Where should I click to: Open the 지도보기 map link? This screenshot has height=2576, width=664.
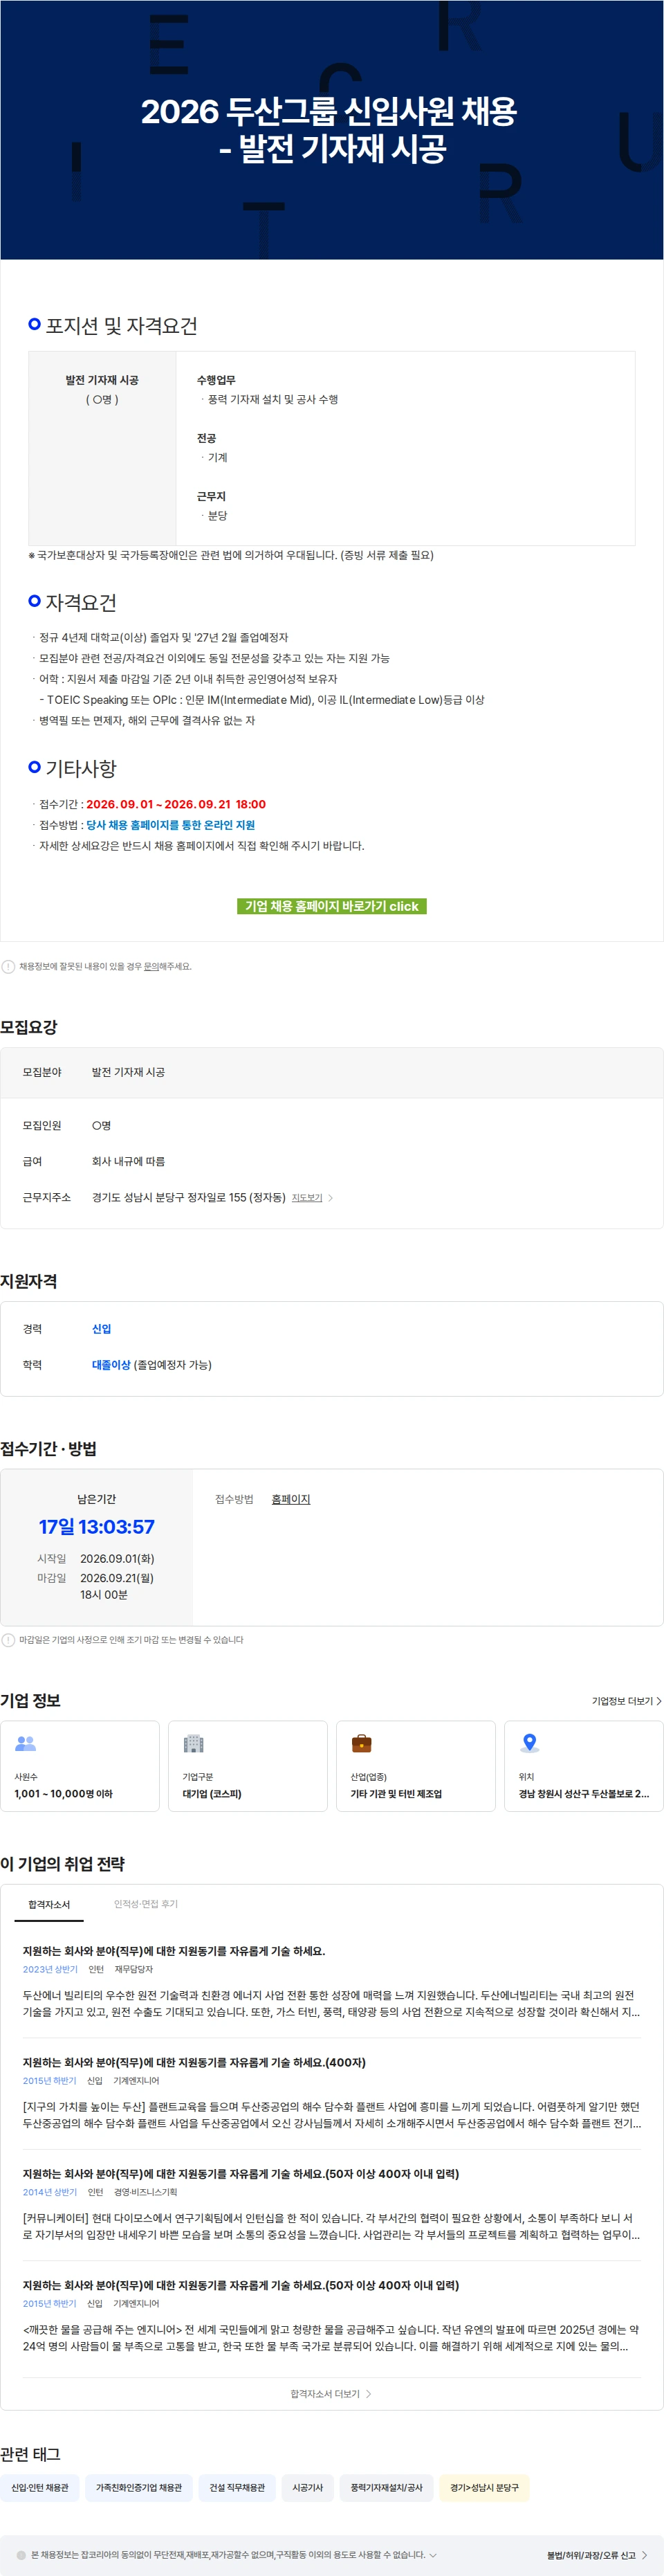coord(307,1197)
